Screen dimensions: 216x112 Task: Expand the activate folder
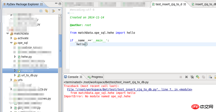click(11, 38)
